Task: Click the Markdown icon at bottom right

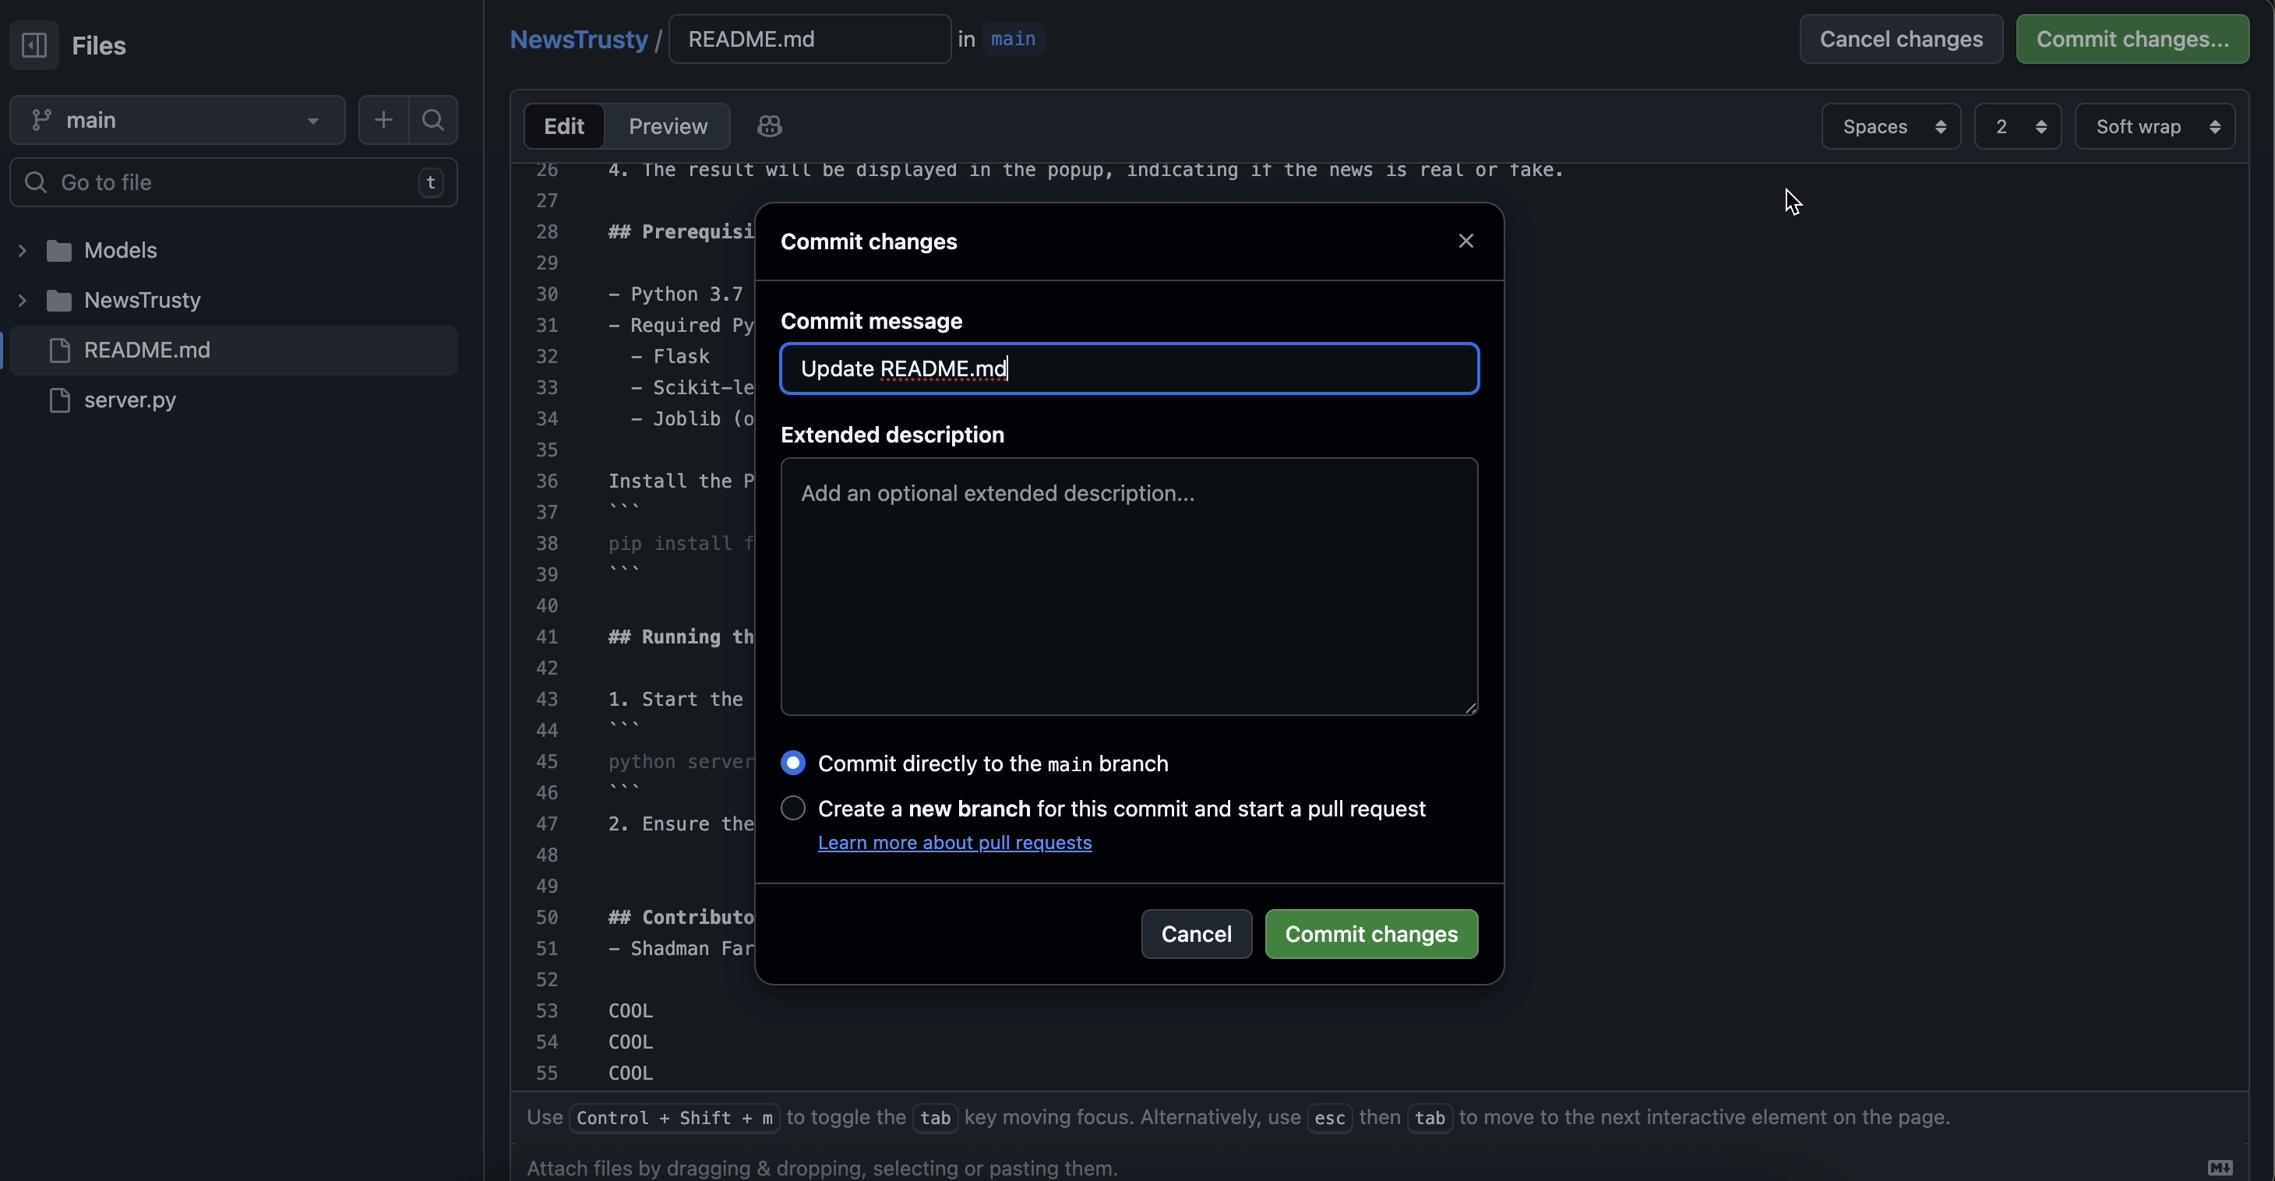Action: click(x=2220, y=1167)
